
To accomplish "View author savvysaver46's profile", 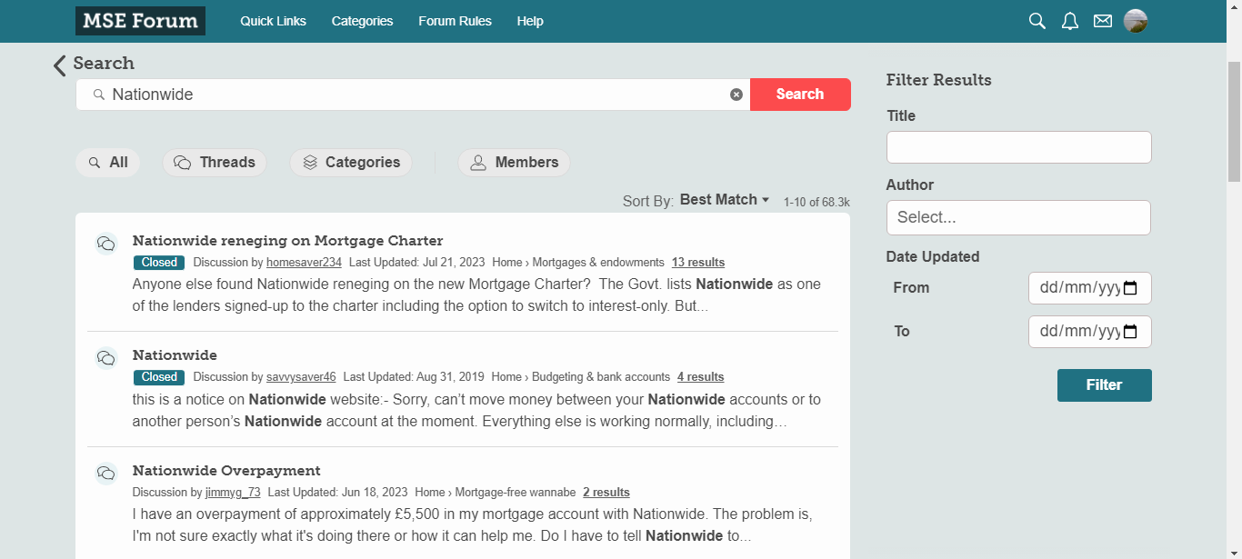I will point(301,377).
